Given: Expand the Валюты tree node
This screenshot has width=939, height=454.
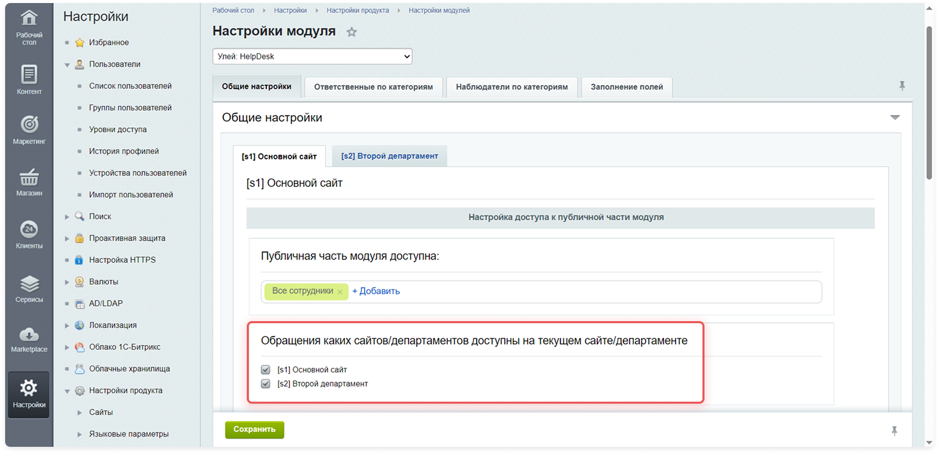Looking at the screenshot, I should point(67,282).
